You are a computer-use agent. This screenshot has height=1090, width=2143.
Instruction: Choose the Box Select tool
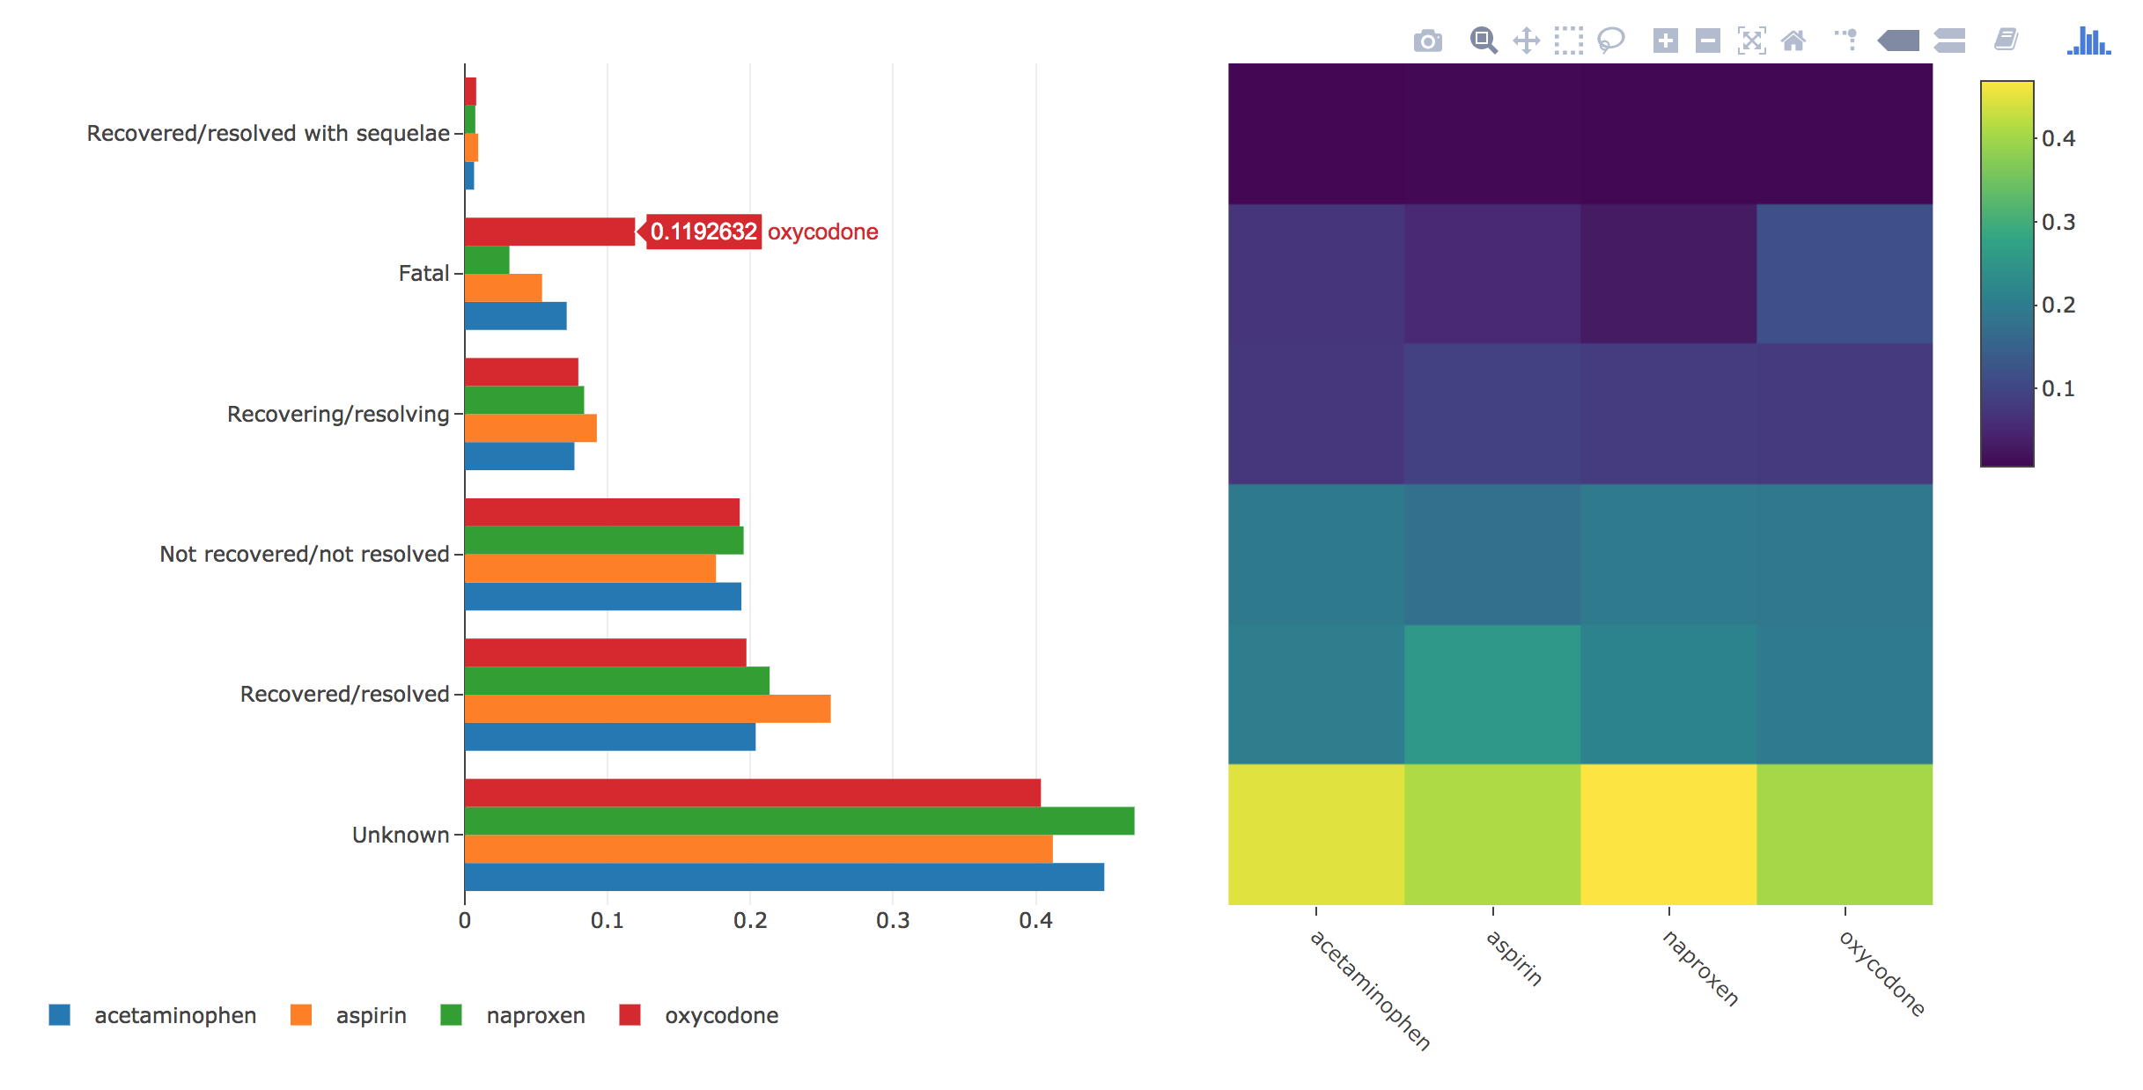pos(1568,41)
